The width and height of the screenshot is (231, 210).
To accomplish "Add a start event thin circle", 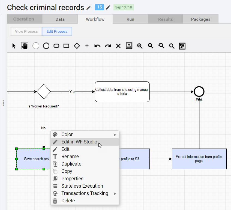I will 36,46.
